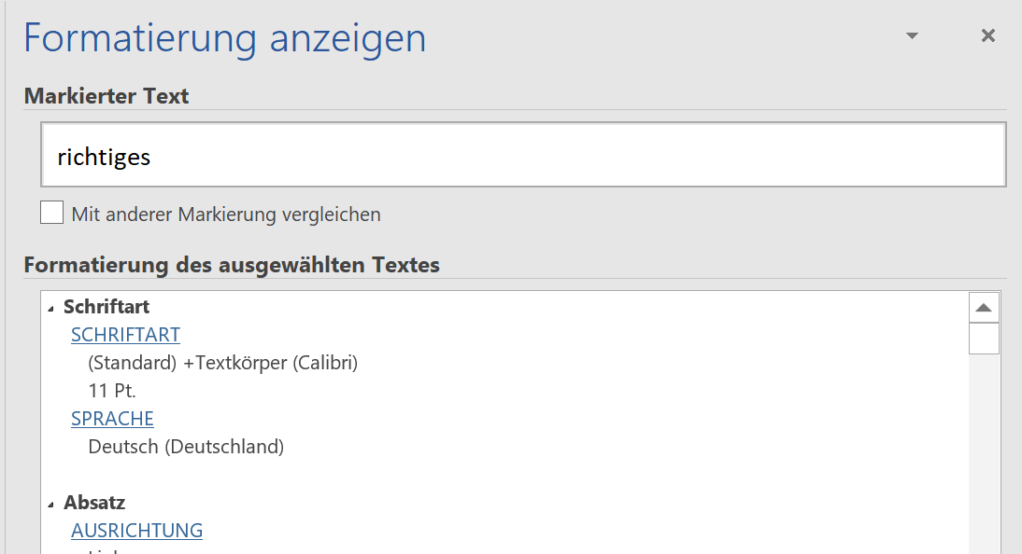Click the Formatierung anzeigen pane title
The image size is (1022, 554).
point(224,37)
